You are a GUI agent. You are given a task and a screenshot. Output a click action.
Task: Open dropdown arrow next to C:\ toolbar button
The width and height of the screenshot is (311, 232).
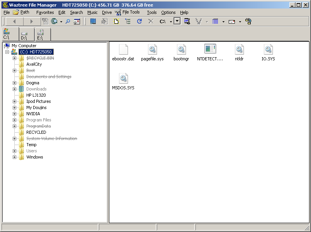point(171,22)
